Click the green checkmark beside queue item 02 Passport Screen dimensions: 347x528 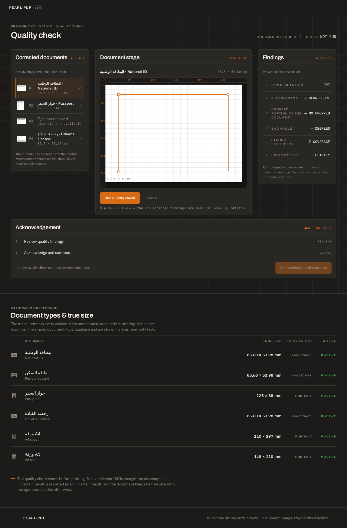click(80, 106)
